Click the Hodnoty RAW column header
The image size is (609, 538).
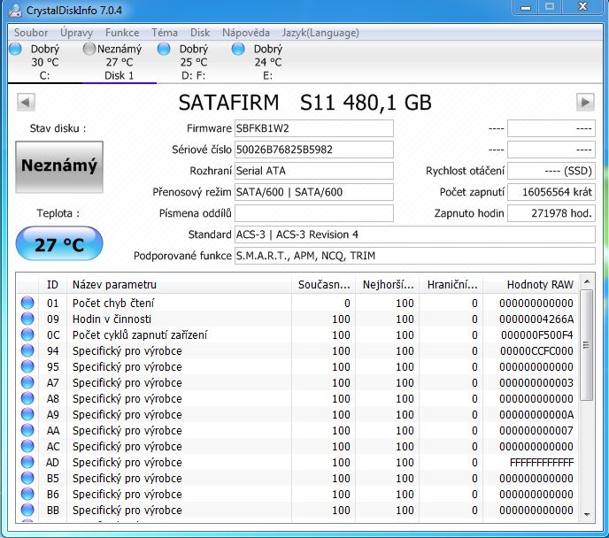click(x=531, y=285)
